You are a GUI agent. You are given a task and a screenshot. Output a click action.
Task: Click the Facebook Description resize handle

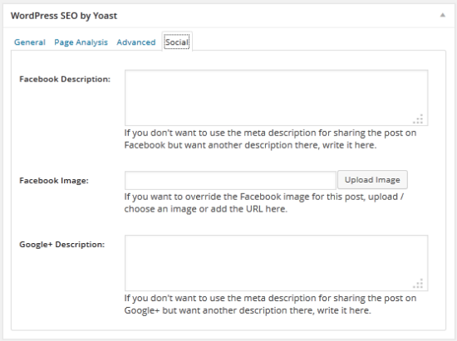tap(419, 119)
